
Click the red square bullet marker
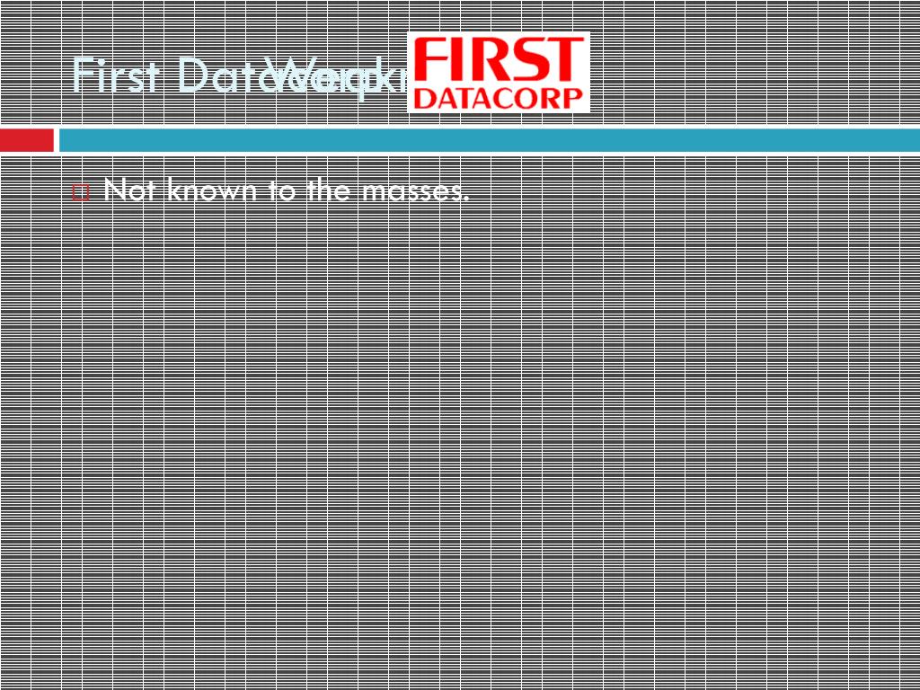click(x=81, y=192)
